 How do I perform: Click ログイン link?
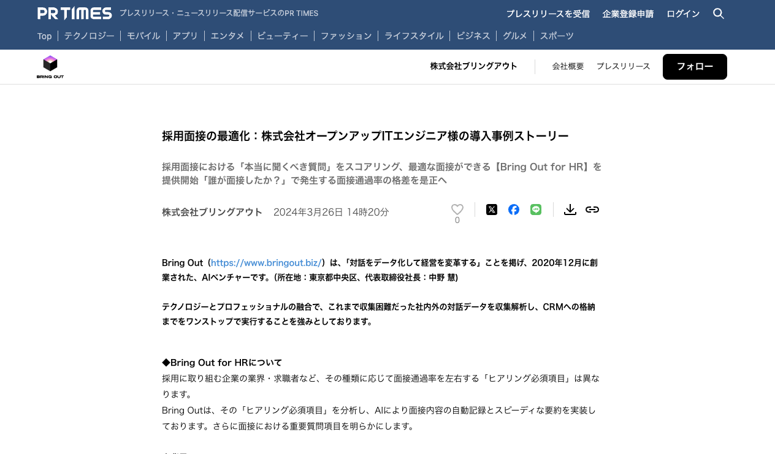(683, 13)
